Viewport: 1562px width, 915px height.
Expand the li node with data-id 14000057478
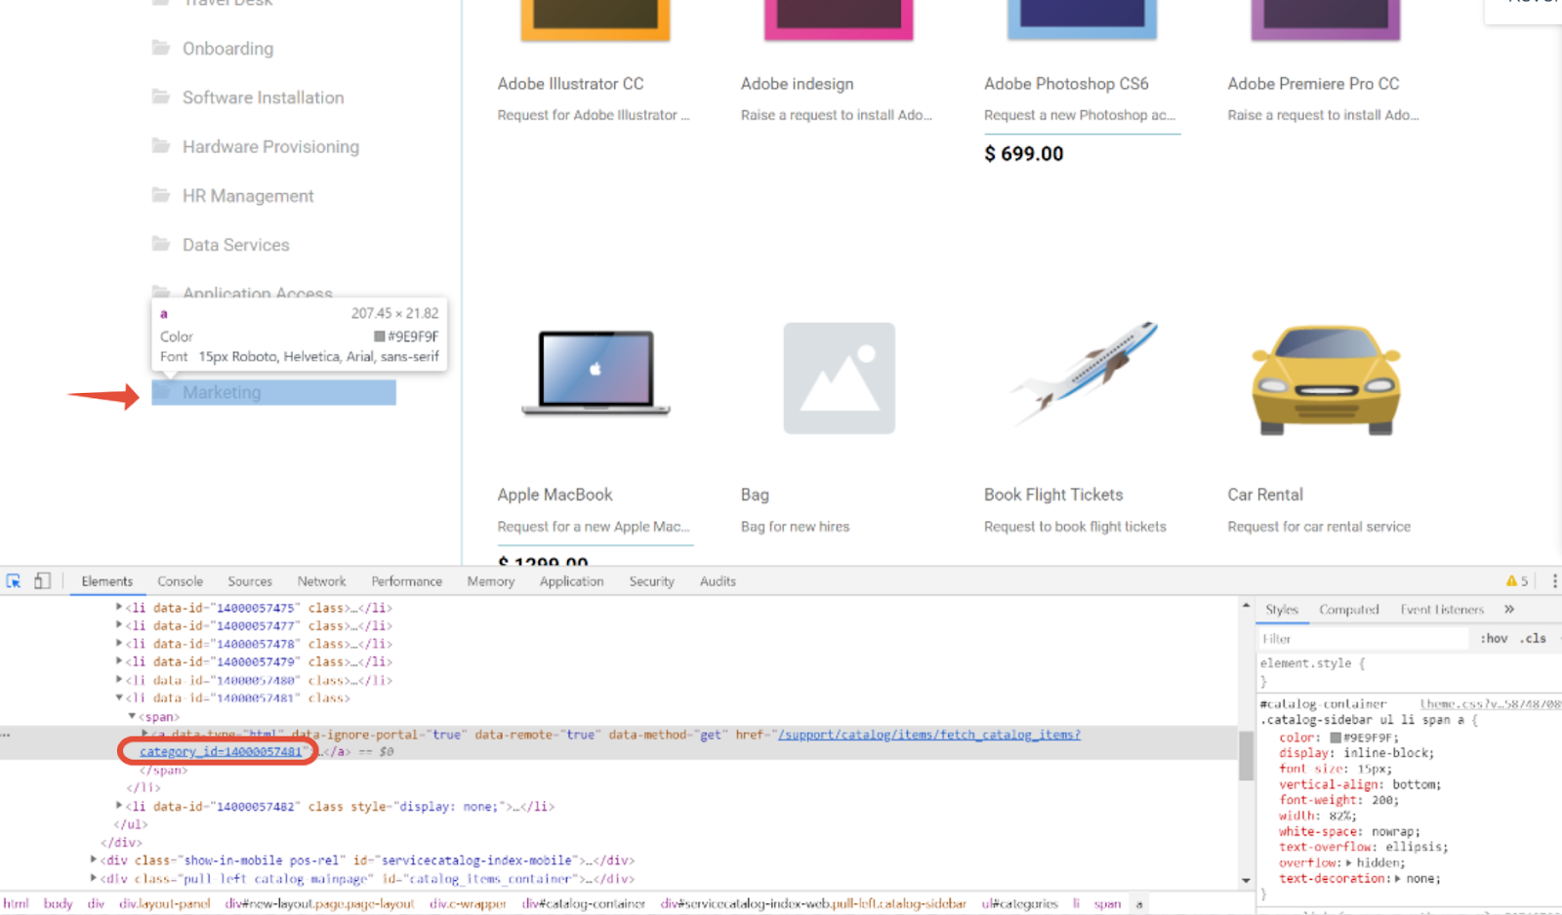(x=119, y=644)
